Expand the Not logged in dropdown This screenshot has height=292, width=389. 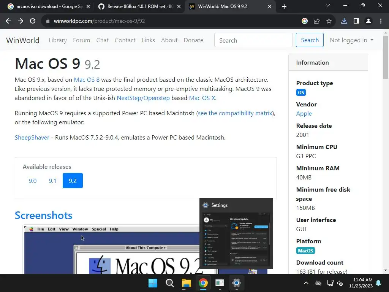coord(351,40)
